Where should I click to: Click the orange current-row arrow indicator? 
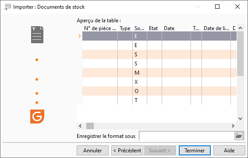80,36
